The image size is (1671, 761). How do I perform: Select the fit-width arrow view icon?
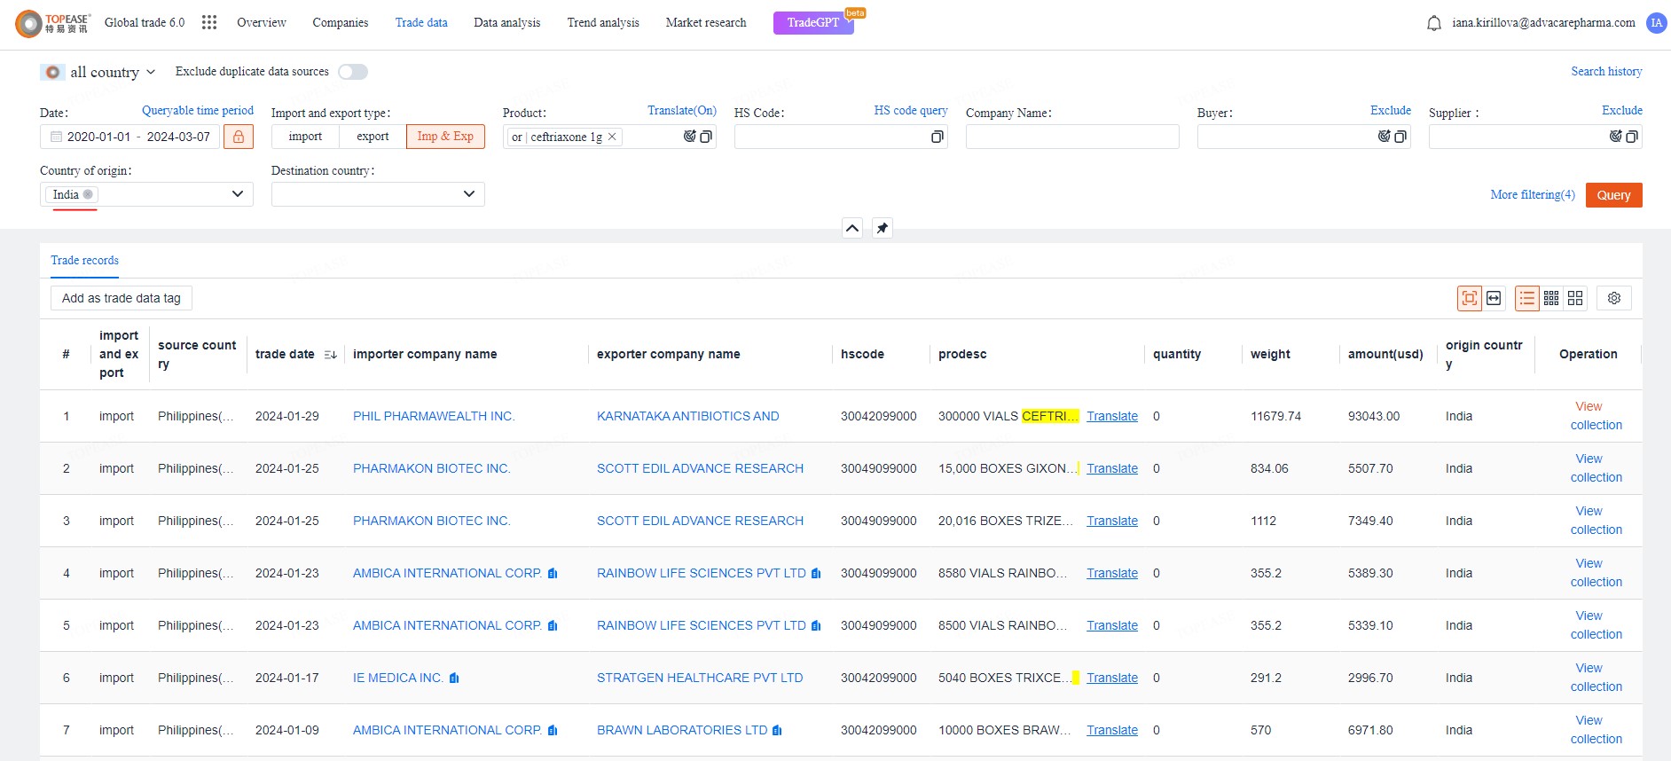pyautogui.click(x=1494, y=298)
